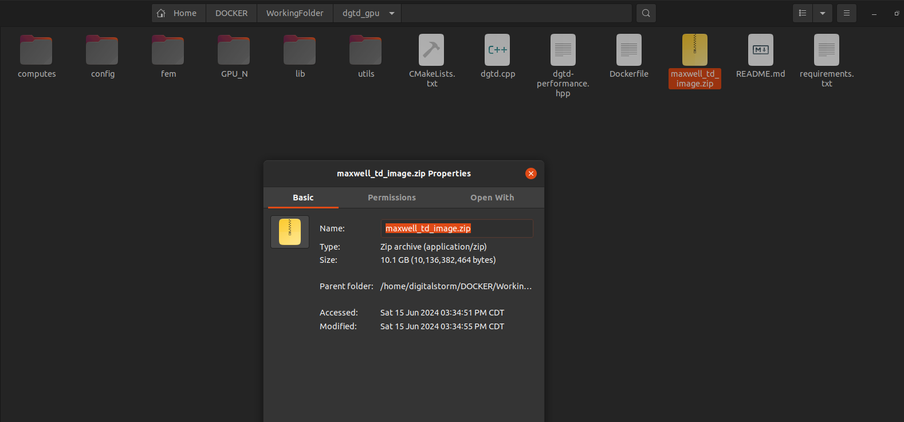904x422 pixels.
Task: Close the maxwell_td_image.zip Properties dialog
Action: point(531,173)
